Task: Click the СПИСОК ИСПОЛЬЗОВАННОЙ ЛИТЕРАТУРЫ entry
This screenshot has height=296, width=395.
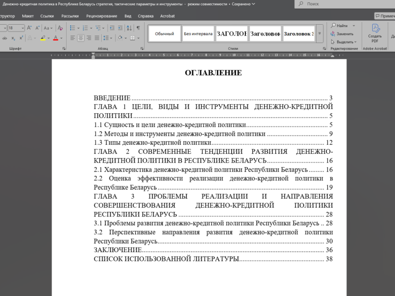Action: 213,259
